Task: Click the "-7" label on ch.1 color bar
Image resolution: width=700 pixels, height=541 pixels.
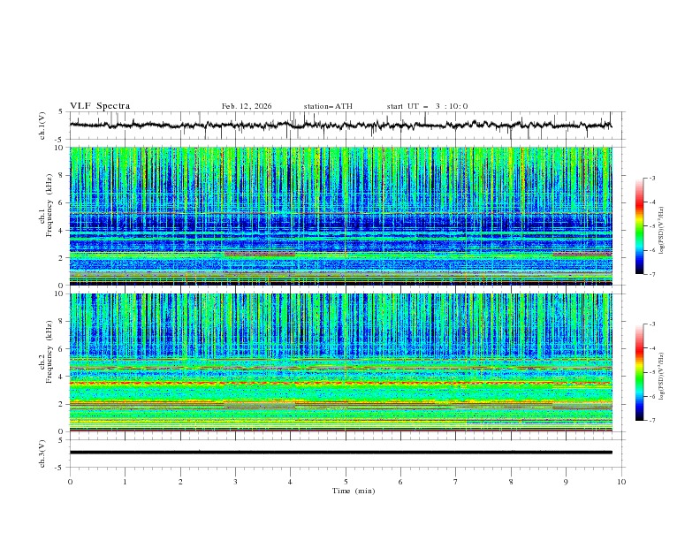Action: pyautogui.click(x=652, y=275)
